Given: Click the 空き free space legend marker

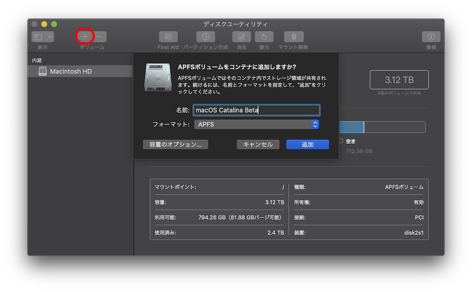Looking at the screenshot, I should click(341, 141).
